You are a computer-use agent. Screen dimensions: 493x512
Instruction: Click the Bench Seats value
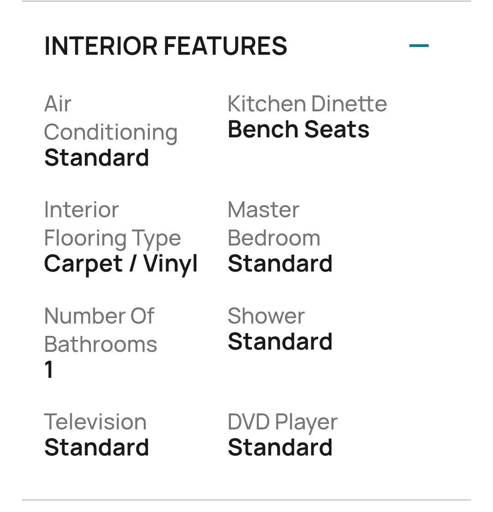298,129
